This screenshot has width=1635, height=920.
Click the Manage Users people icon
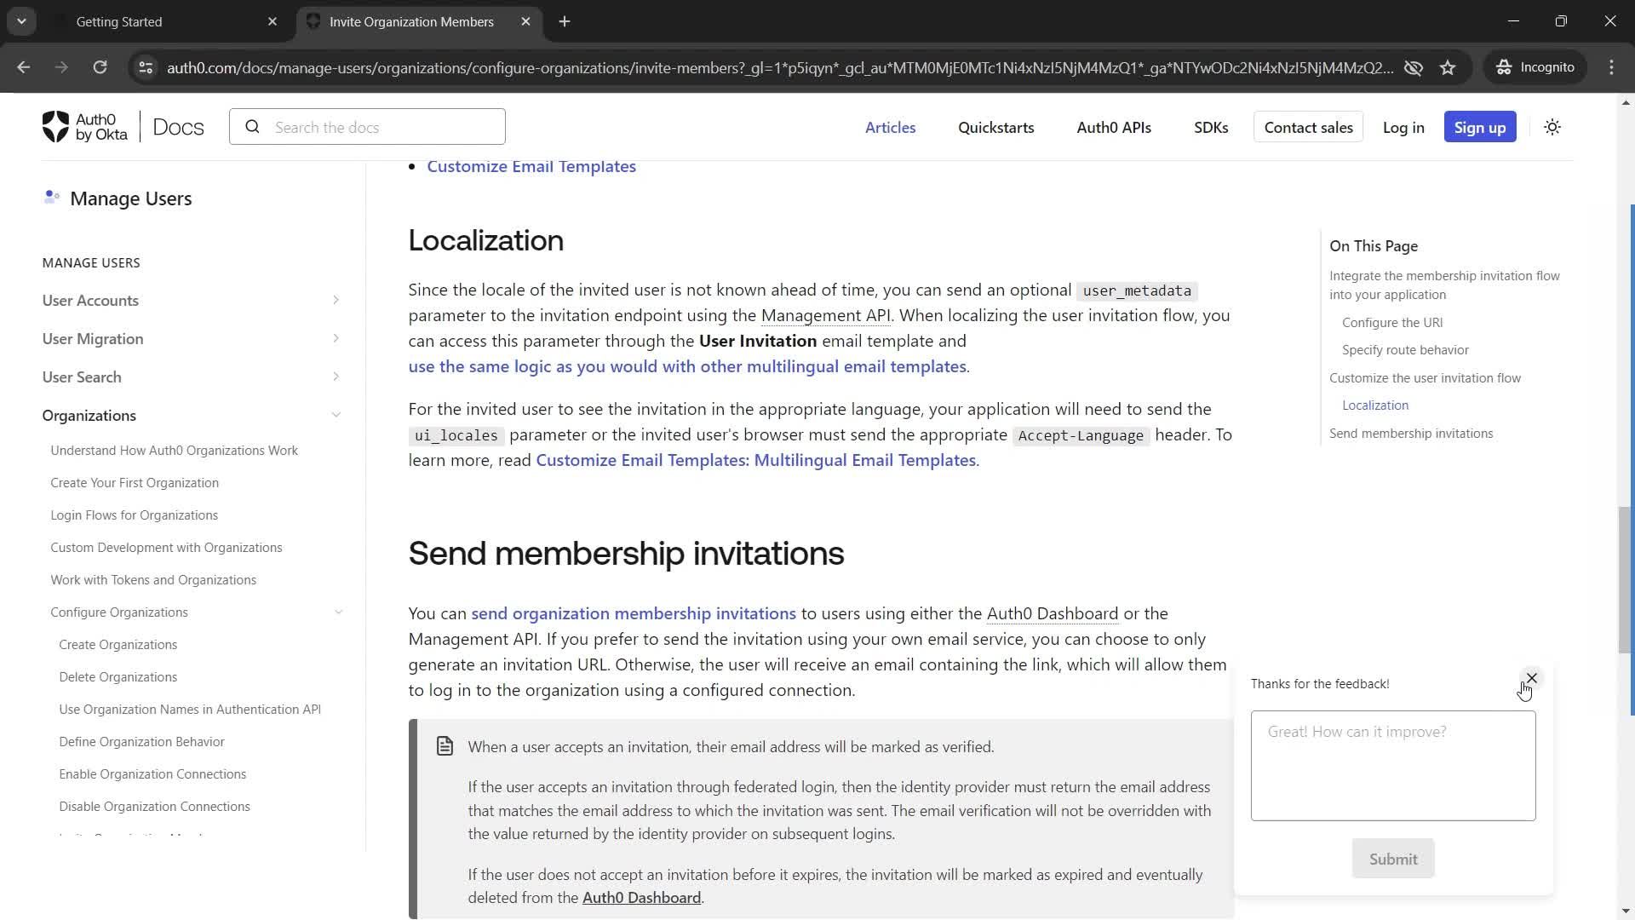coord(51,198)
